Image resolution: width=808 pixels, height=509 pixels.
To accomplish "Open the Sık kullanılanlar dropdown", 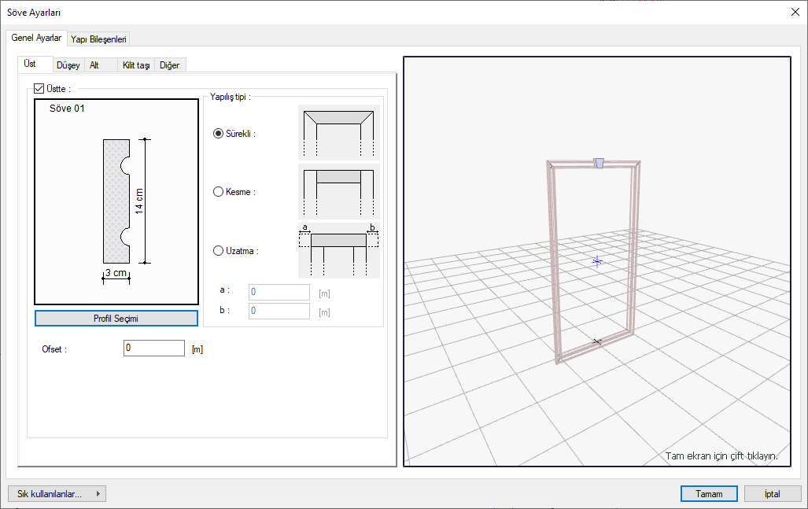I will tap(57, 494).
